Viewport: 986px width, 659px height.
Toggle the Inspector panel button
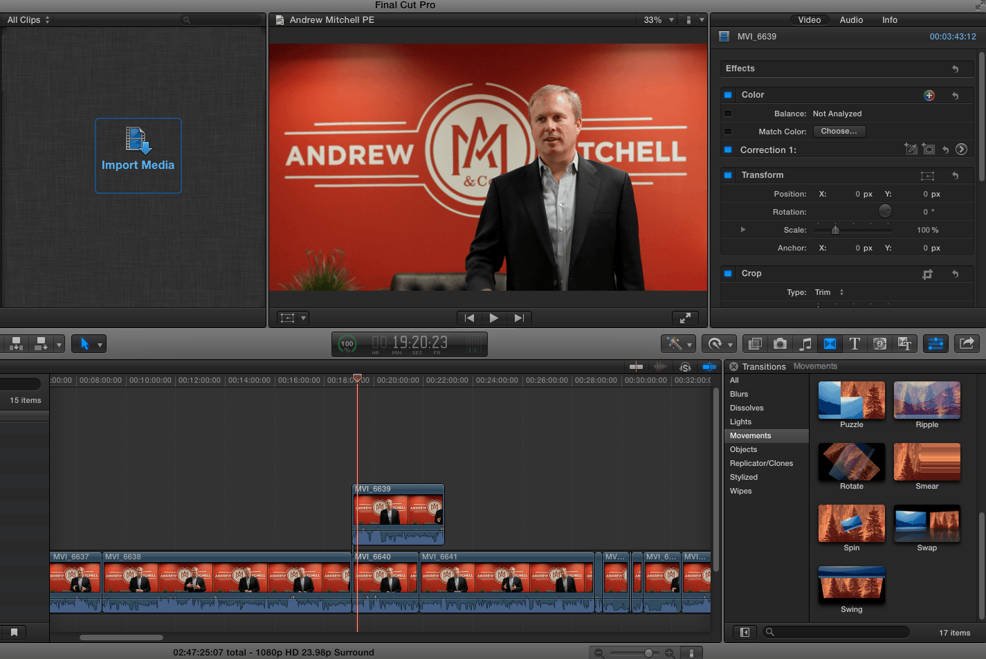pyautogui.click(x=935, y=343)
